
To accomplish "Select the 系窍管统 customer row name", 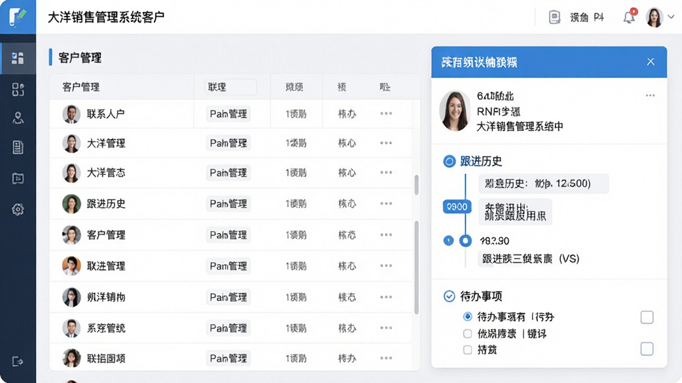I will pyautogui.click(x=106, y=328).
